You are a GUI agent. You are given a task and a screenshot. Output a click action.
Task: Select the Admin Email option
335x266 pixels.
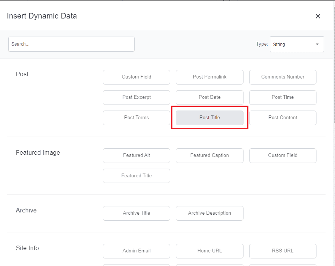tap(136, 251)
